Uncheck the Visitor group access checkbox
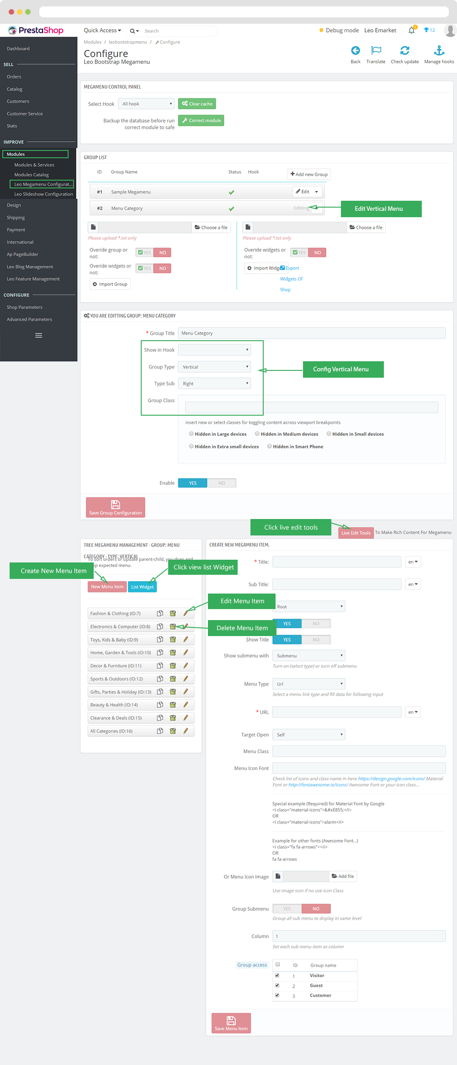Image resolution: width=457 pixels, height=1065 pixels. coord(277,975)
